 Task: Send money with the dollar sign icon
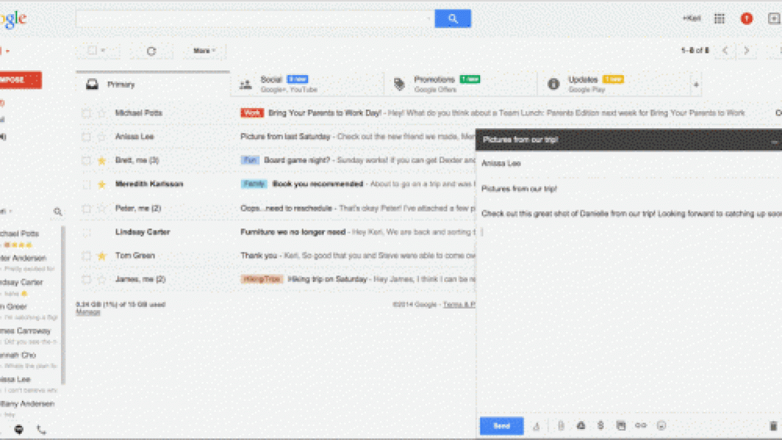point(601,426)
